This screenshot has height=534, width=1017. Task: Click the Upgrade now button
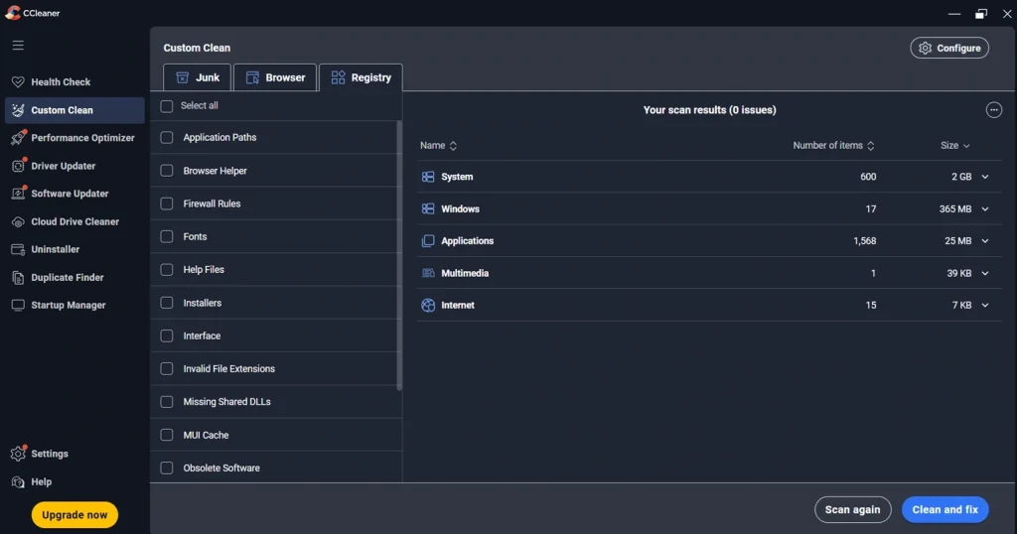74,515
